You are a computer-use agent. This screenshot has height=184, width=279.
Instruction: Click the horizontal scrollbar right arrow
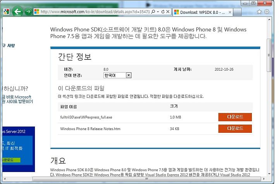[x=264, y=179]
